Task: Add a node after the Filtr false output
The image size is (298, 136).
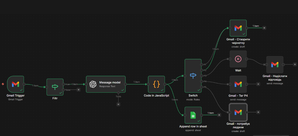Action: (x=79, y=90)
